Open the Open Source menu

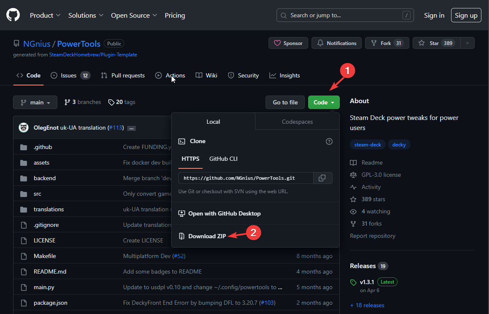(x=134, y=15)
